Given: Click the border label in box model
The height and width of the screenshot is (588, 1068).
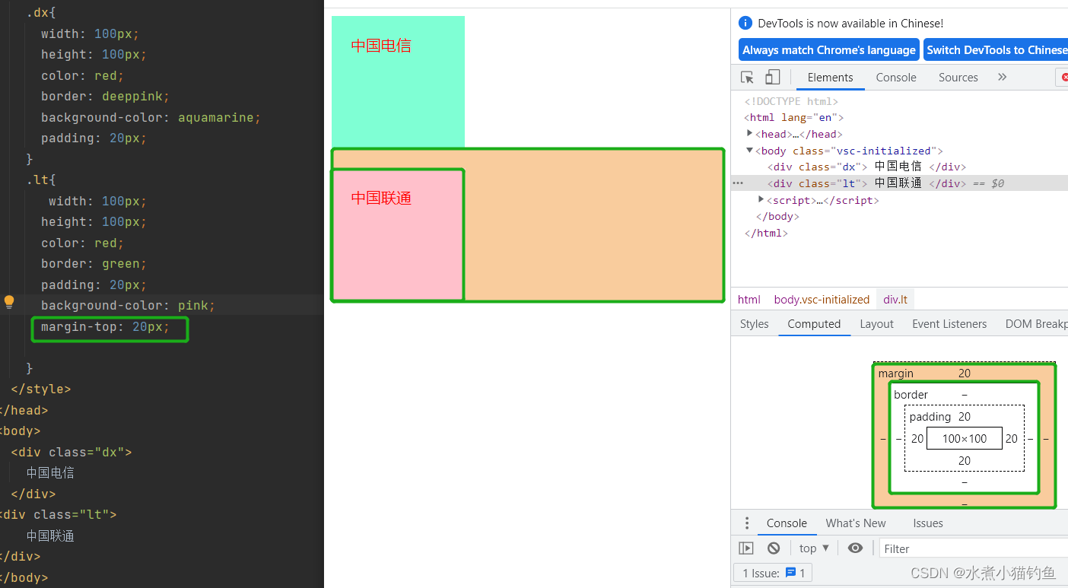Looking at the screenshot, I should tap(911, 395).
